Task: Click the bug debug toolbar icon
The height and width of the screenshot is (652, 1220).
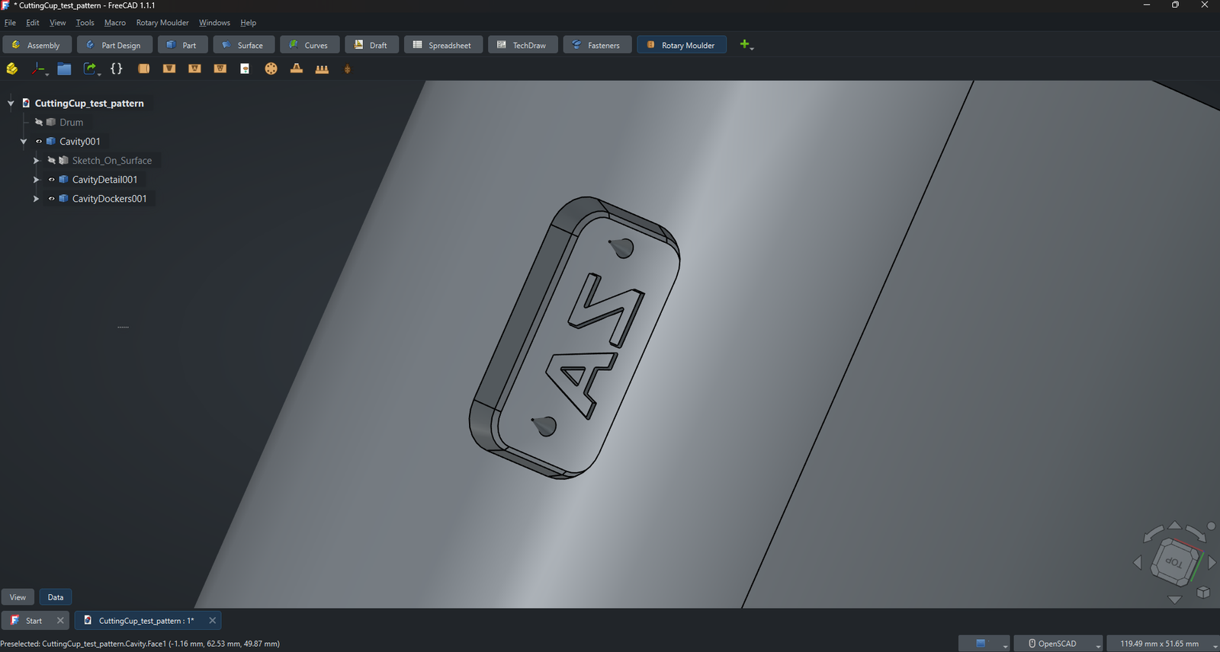Action: 348,69
